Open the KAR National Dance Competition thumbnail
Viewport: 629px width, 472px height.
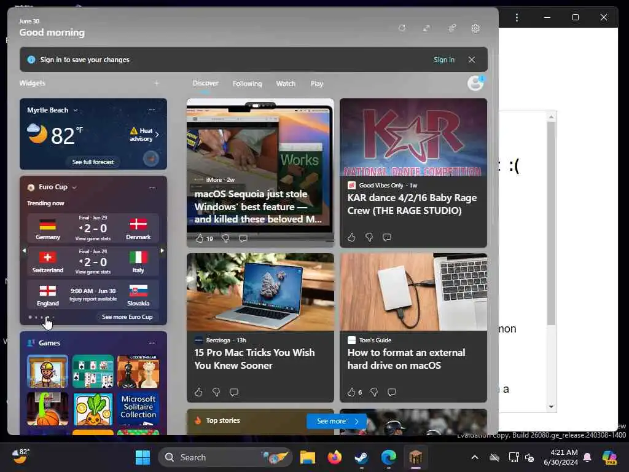pos(413,137)
